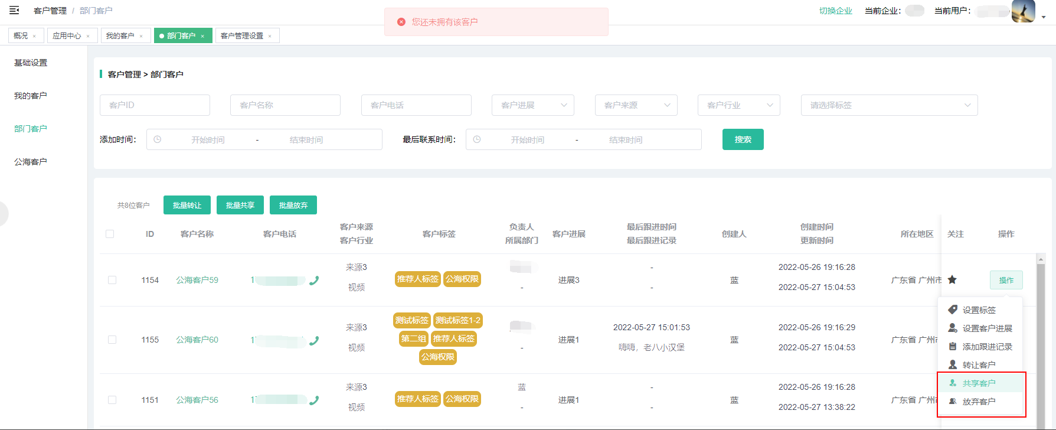
Task: Select 设置标签 in the operation menu
Action: (979, 310)
